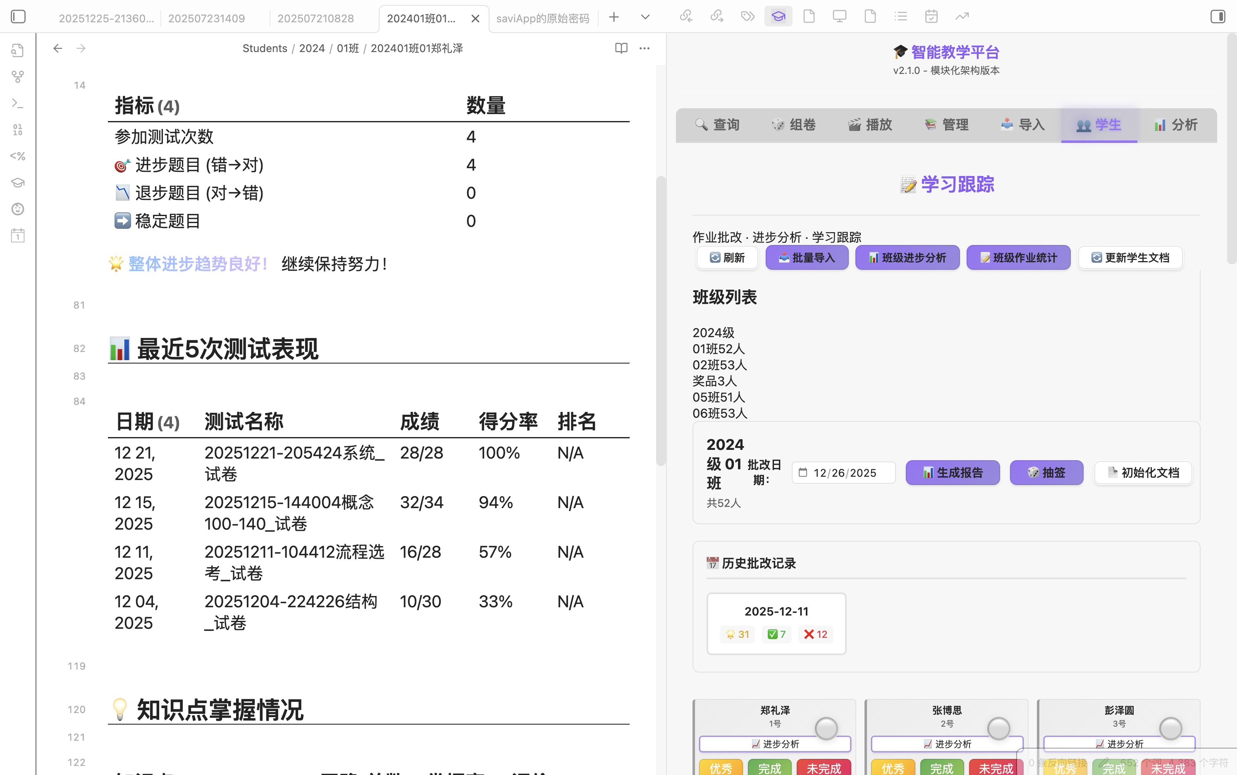Open 进步分析 for student 张博思
The image size is (1237, 775).
click(946, 743)
